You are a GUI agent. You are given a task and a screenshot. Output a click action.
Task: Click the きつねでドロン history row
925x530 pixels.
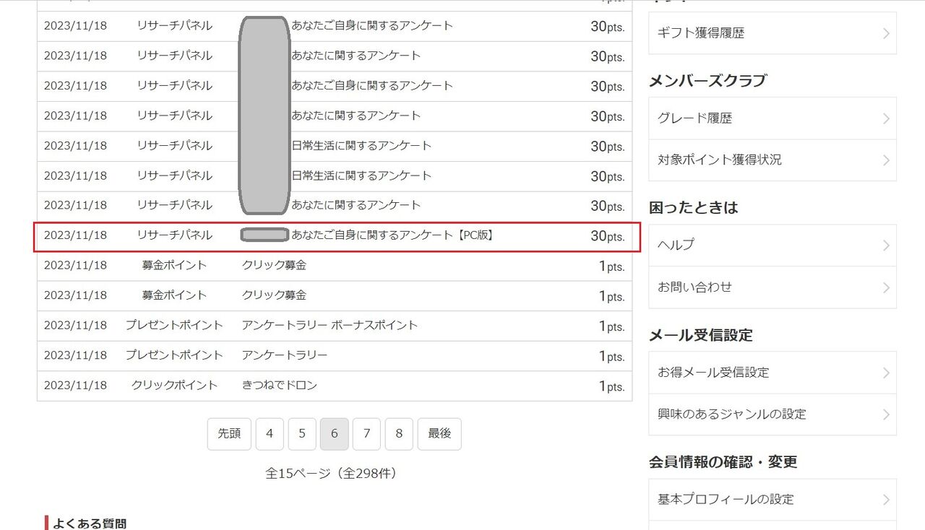tap(335, 386)
